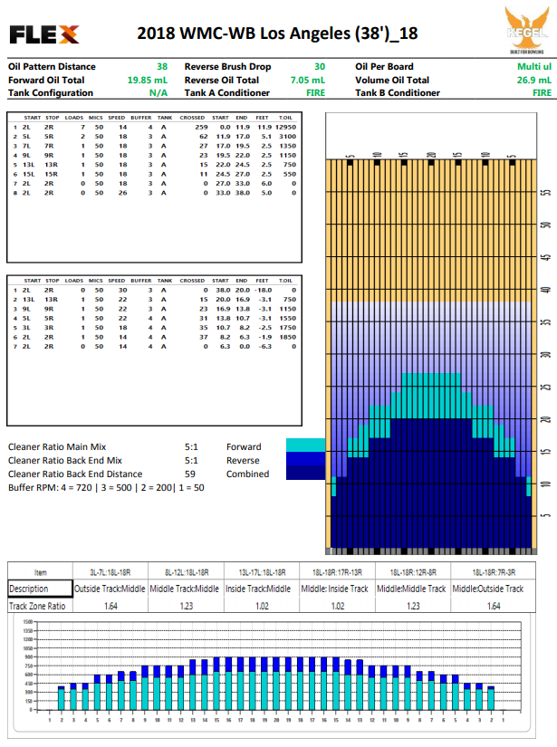The image size is (557, 747).
Task: Click the 'Reverse Brush Drop' label
Action: (227, 67)
